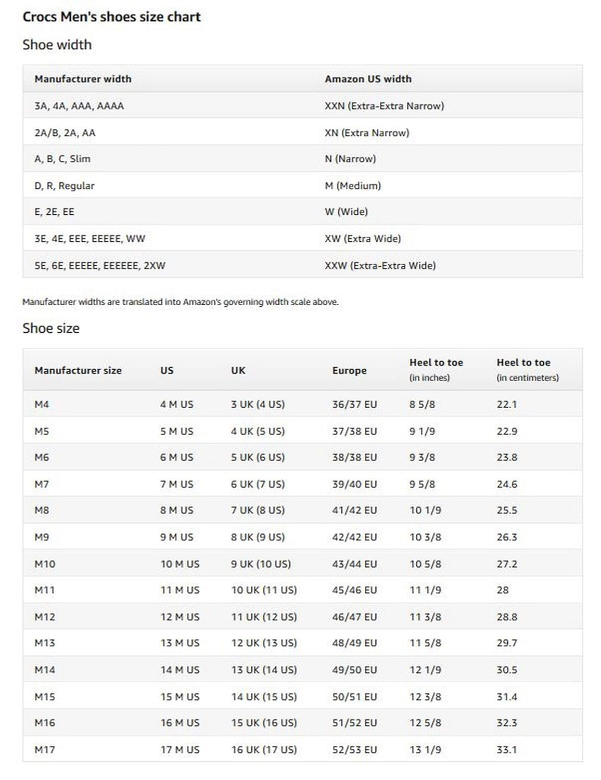Select the "M4" manufacturer size cell
The image size is (601, 780).
point(42,405)
